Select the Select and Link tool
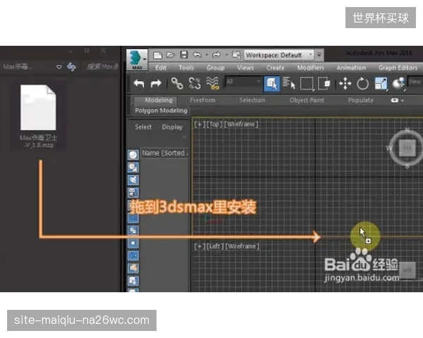Viewport: 423px width, 338px height. [x=177, y=83]
